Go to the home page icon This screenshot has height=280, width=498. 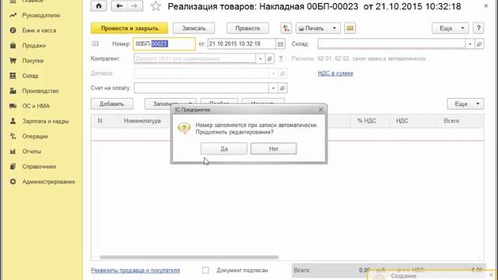click(x=99, y=6)
